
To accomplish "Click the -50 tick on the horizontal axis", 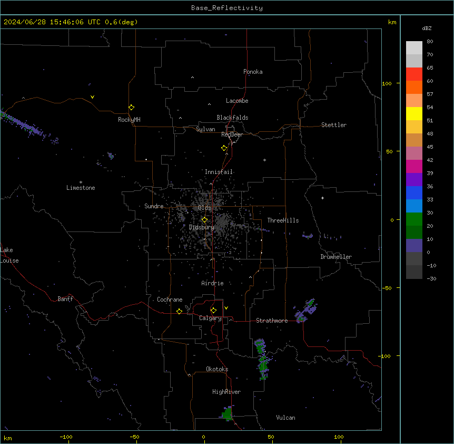I will tap(134, 437).
